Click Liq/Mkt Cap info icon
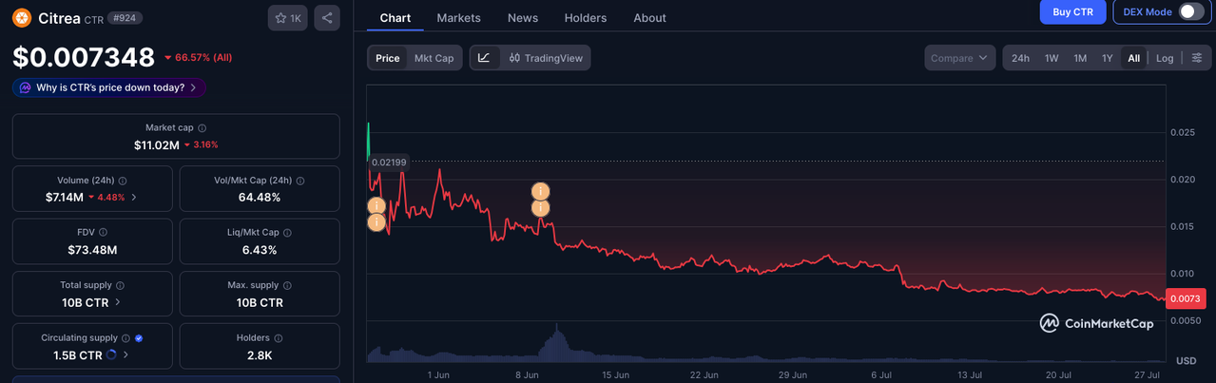Viewport: 1216px width, 383px height. pos(288,232)
